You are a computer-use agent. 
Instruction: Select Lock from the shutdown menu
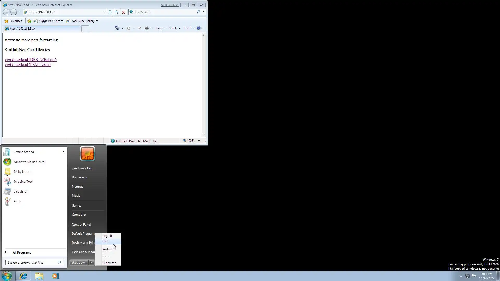(105, 241)
